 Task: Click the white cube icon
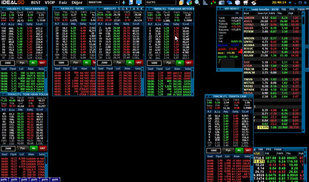click(238, 3)
